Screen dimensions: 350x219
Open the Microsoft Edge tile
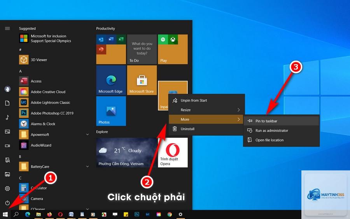tap(111, 80)
